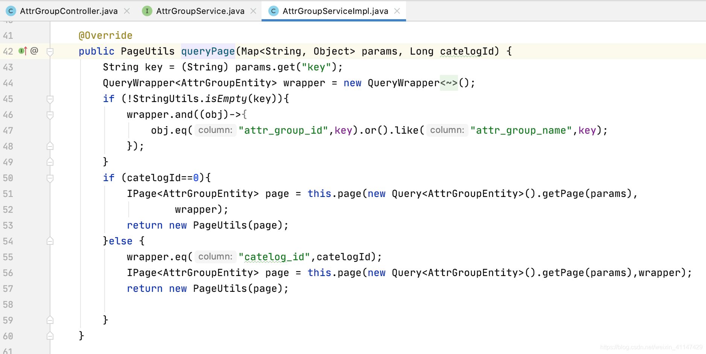This screenshot has width=706, height=354.
Task: Collapse the lambda block at line 46
Action: tap(50, 115)
